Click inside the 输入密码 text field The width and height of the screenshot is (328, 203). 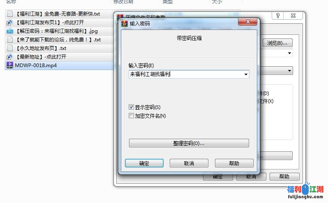click(x=186, y=74)
